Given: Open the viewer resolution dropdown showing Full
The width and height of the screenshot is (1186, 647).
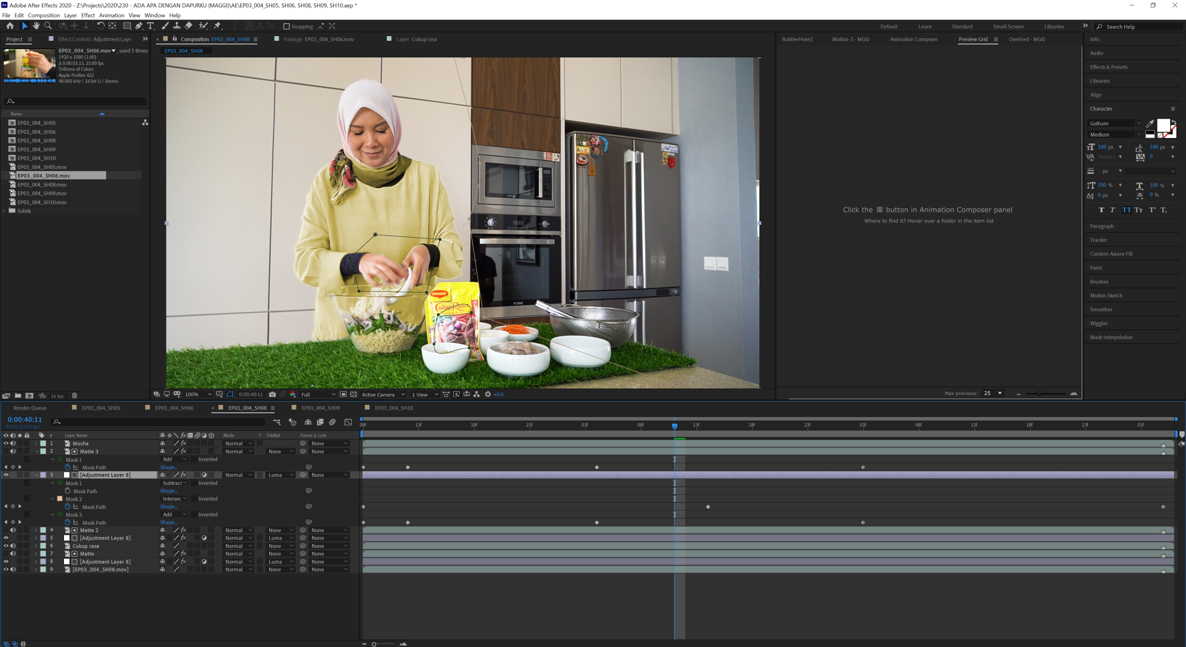Looking at the screenshot, I should [318, 394].
